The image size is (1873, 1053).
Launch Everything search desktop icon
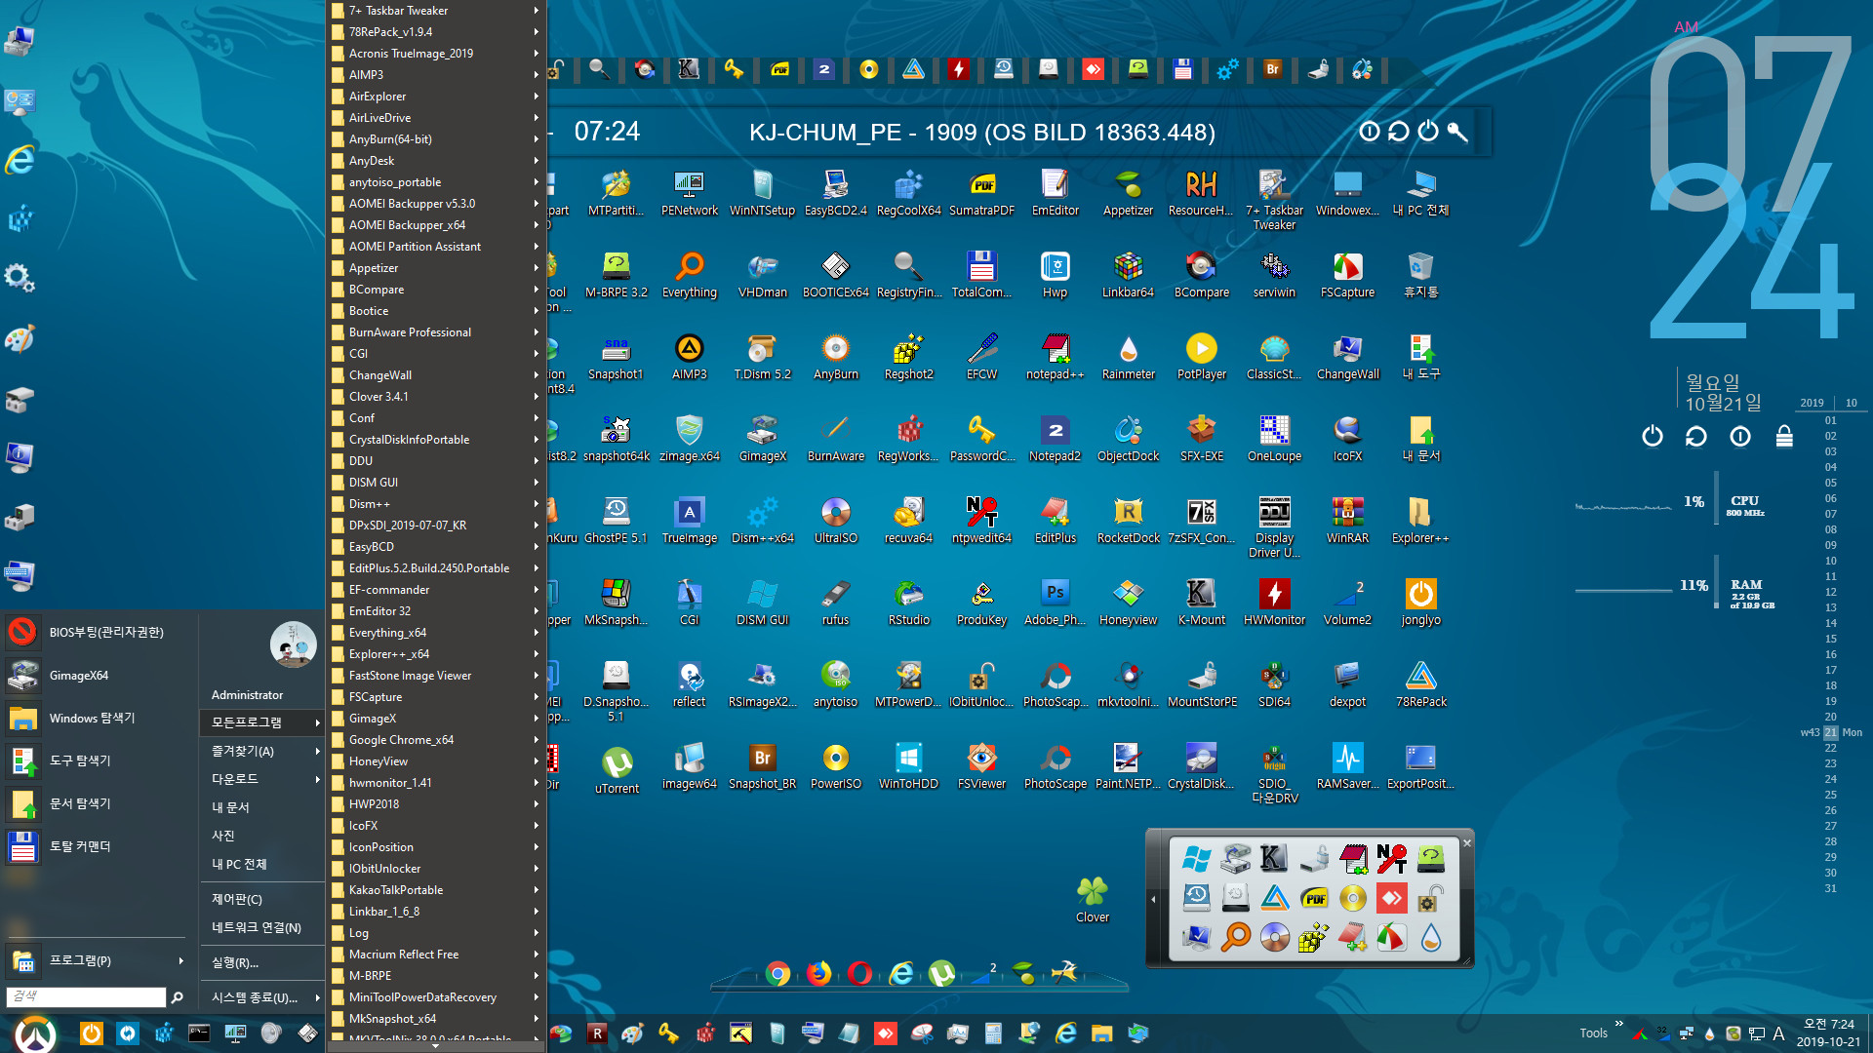689,274
